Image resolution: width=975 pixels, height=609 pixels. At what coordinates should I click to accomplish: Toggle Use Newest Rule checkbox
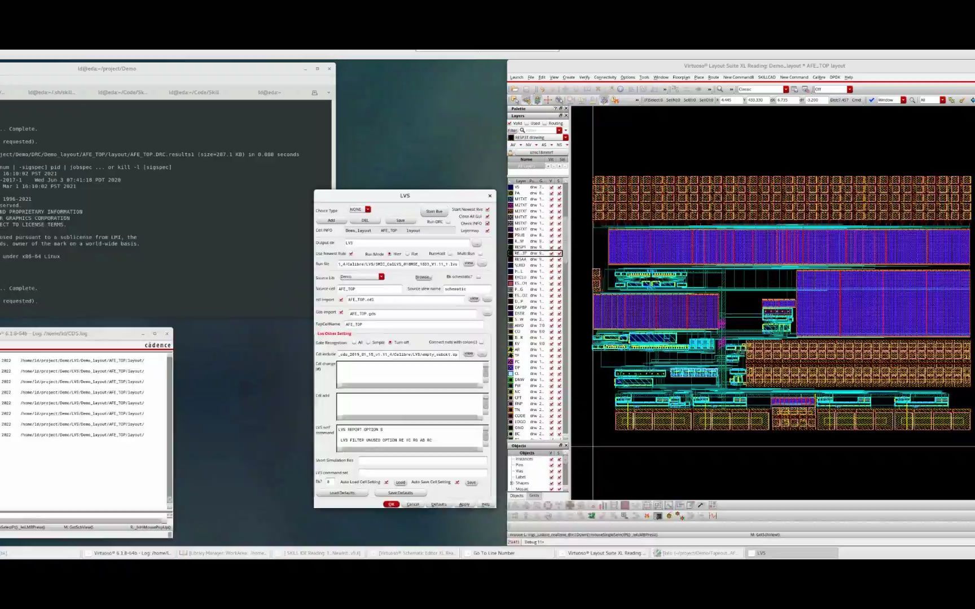(x=351, y=254)
